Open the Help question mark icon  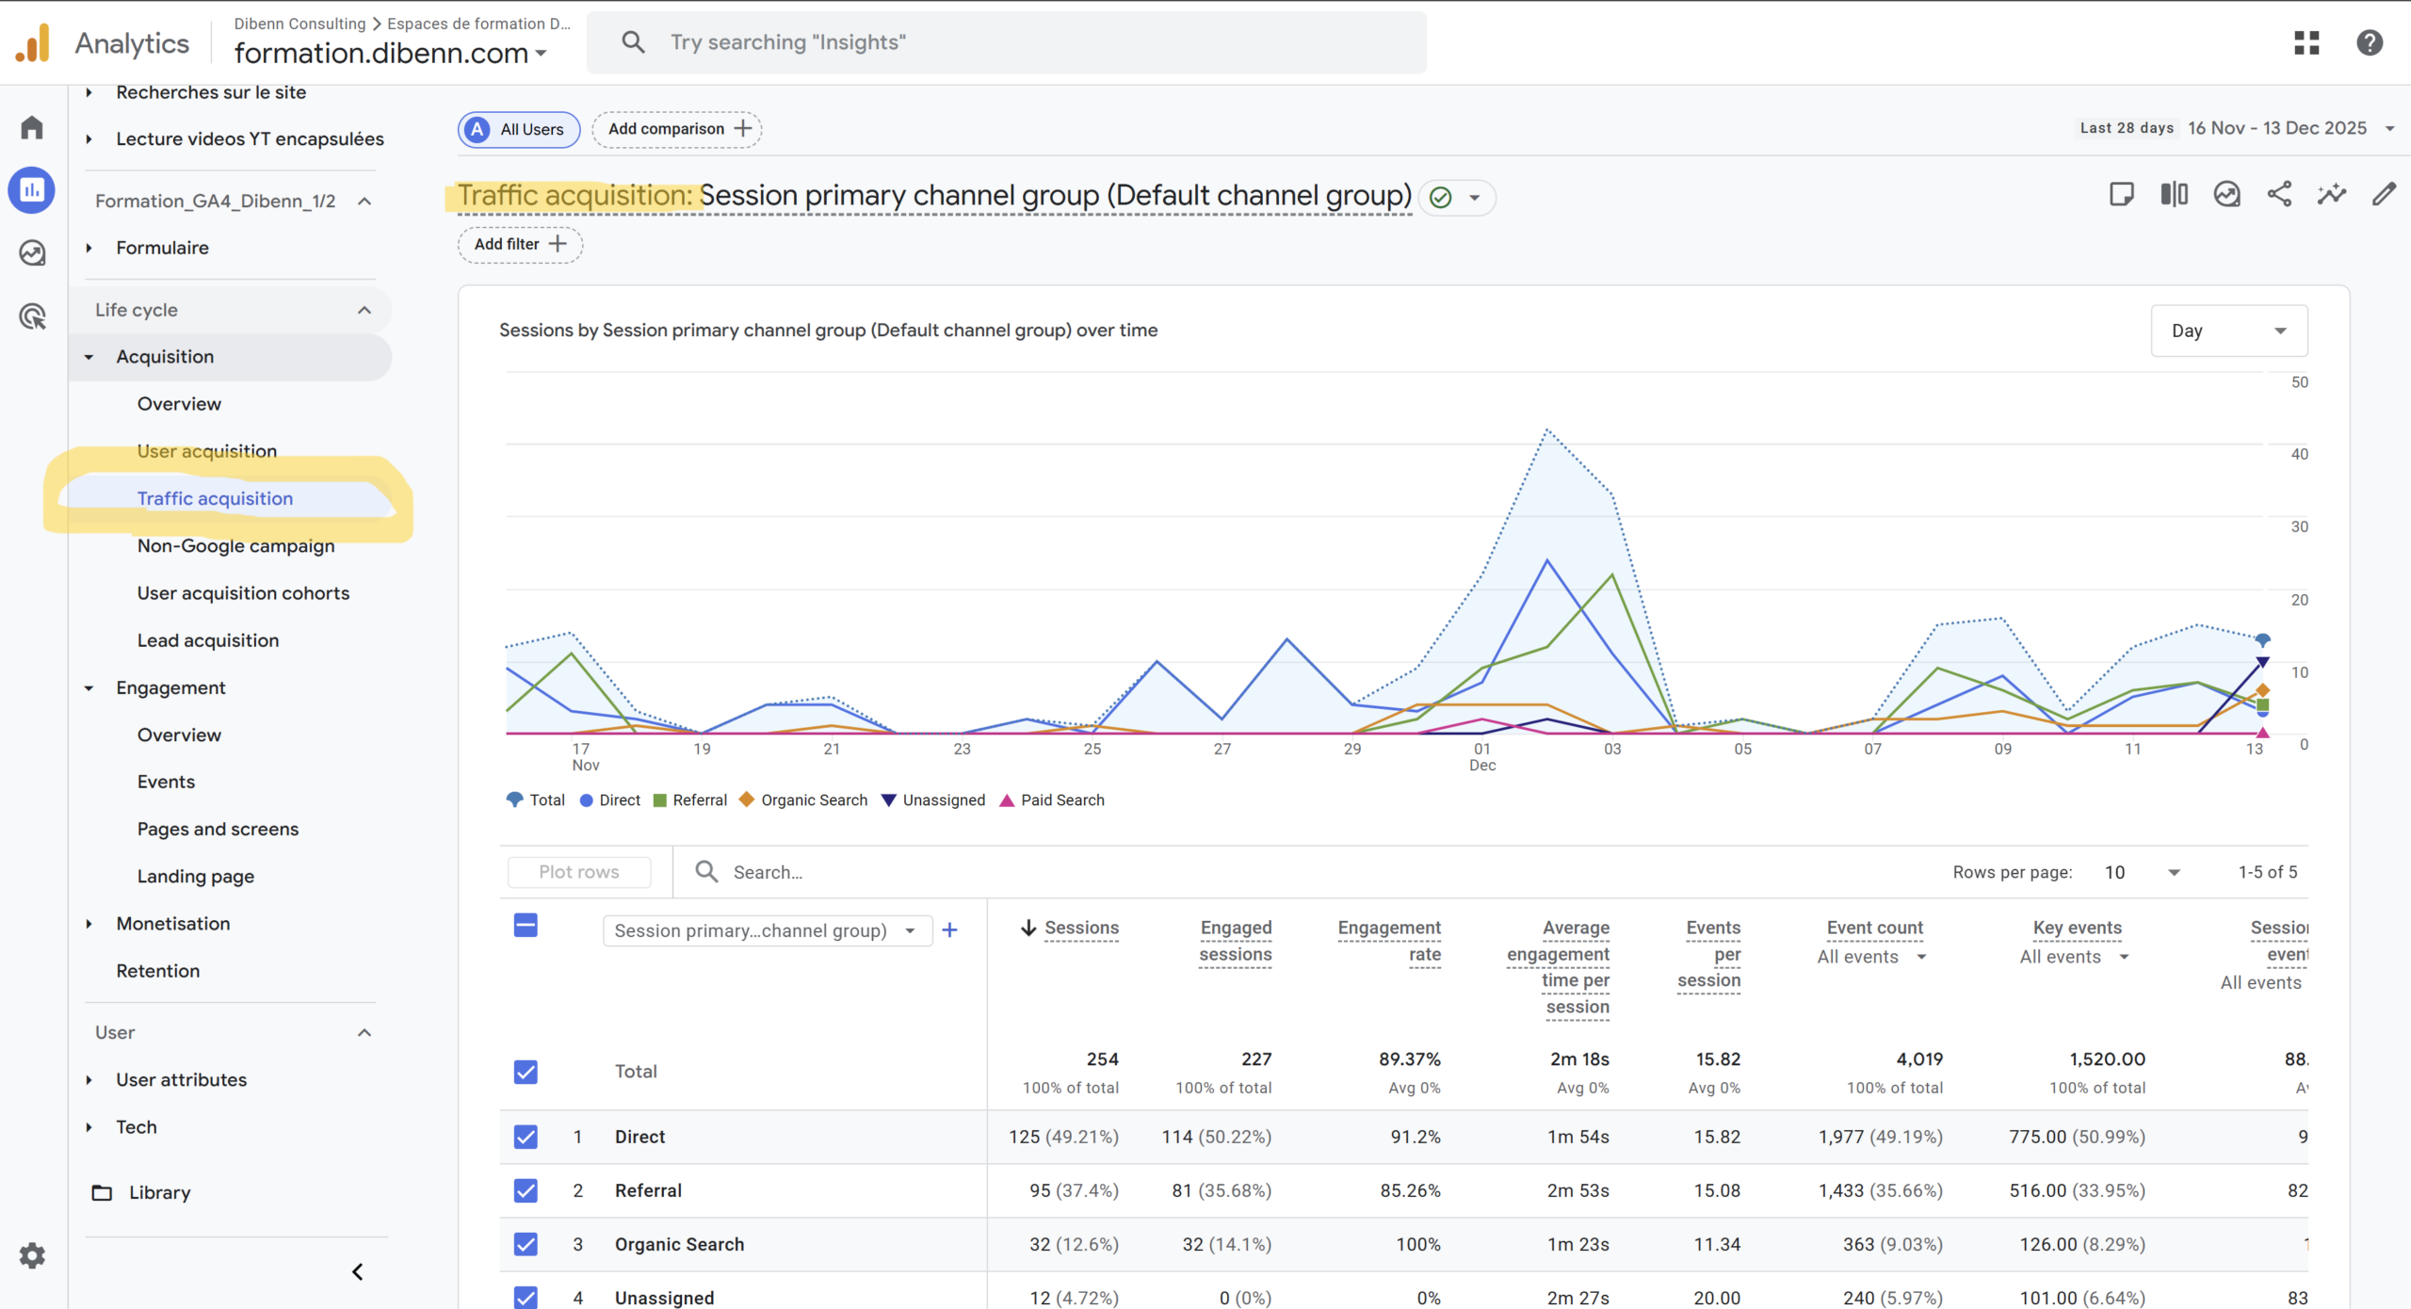click(2370, 42)
